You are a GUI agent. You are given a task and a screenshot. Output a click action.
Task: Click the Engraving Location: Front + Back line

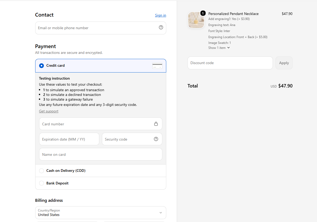(238, 37)
